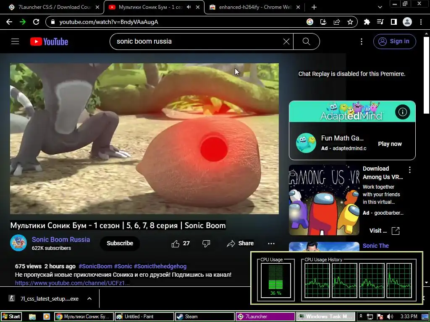Switch to the 7Launcher taskbar button
430x322 pixels.
click(265, 317)
